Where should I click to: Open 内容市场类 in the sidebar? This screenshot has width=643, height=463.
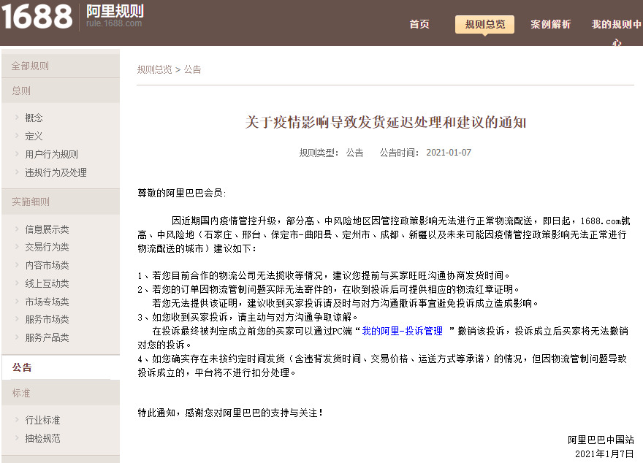pos(47,266)
